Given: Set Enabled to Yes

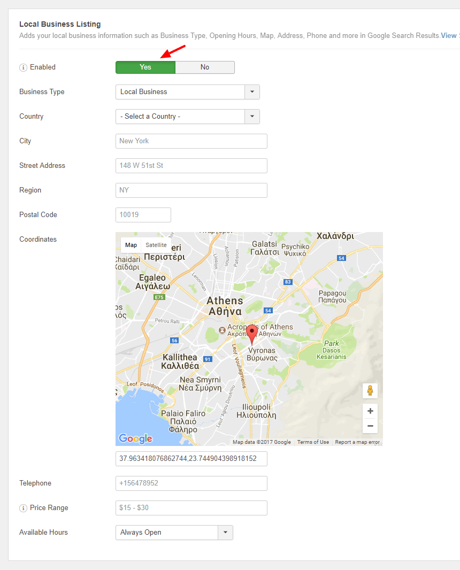Looking at the screenshot, I should coord(145,67).
